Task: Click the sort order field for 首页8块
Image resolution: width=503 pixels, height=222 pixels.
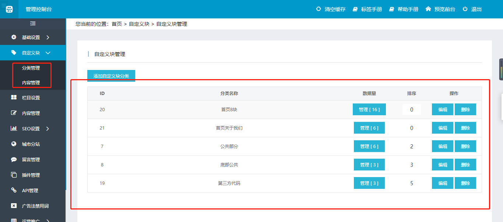Action: pos(411,109)
